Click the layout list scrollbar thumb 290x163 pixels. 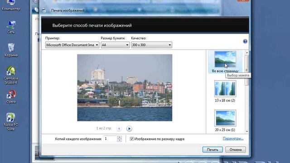click(x=246, y=70)
